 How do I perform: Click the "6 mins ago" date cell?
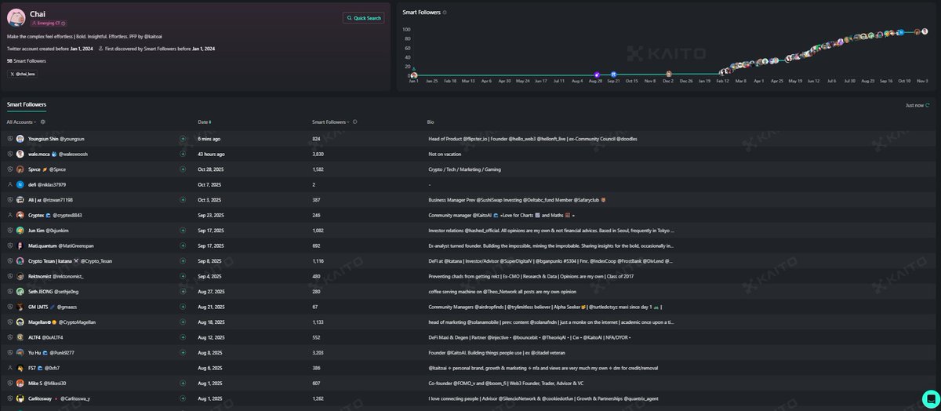[209, 139]
